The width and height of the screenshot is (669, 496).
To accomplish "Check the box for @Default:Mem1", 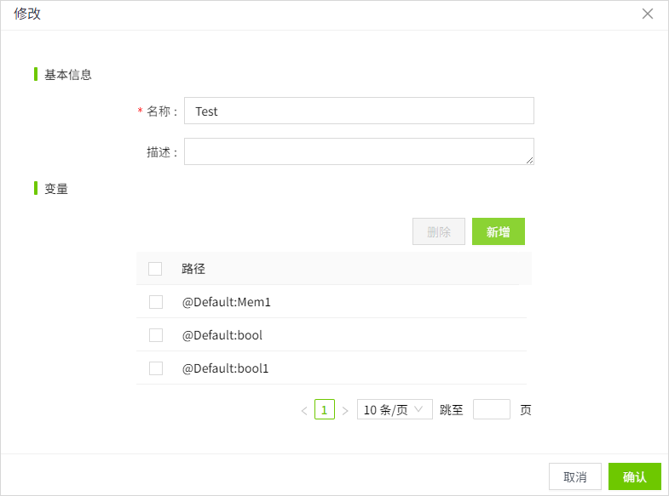I will pyautogui.click(x=156, y=302).
